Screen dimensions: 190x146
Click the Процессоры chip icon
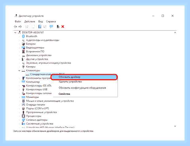click(x=23, y=116)
